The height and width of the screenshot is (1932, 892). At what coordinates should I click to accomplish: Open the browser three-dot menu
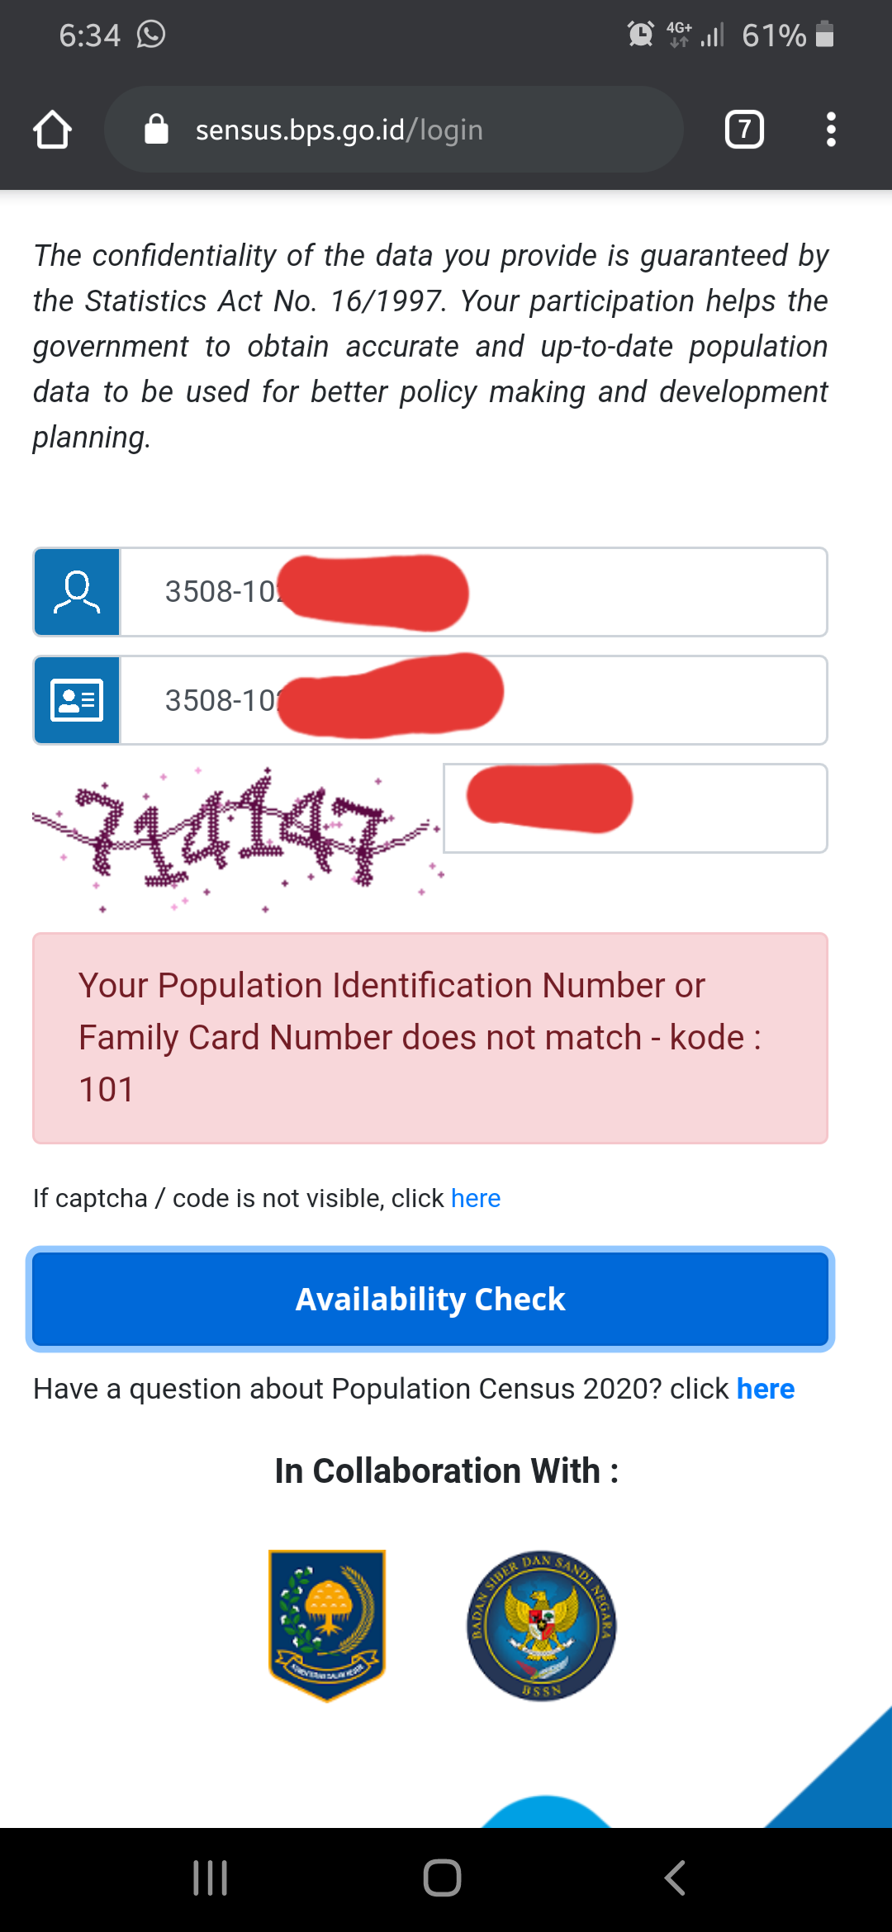pos(831,130)
